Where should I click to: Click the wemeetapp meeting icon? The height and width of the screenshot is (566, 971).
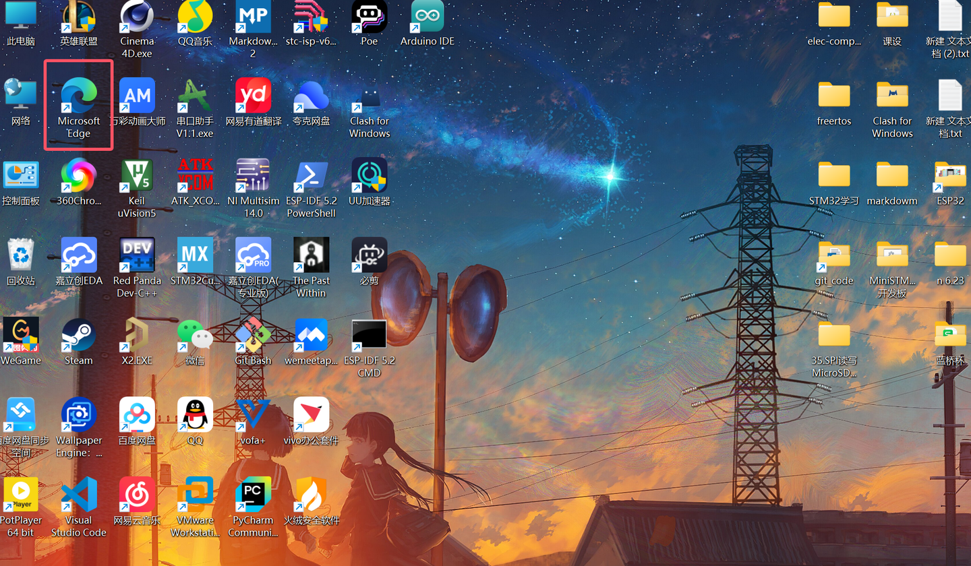pyautogui.click(x=311, y=335)
